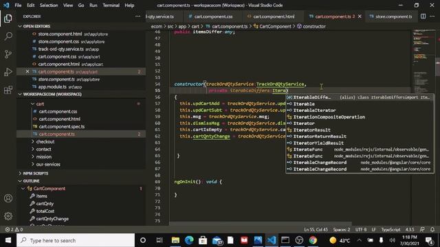Split the editor to the right

coord(423,16)
